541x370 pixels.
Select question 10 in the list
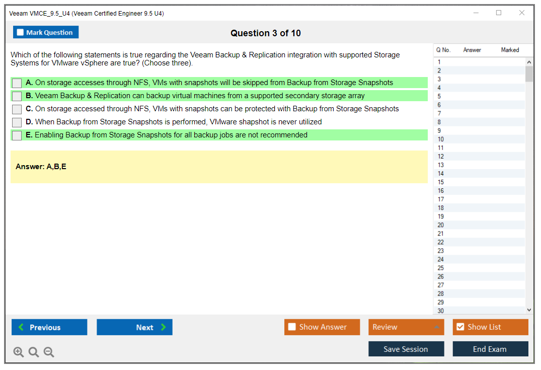(x=441, y=139)
